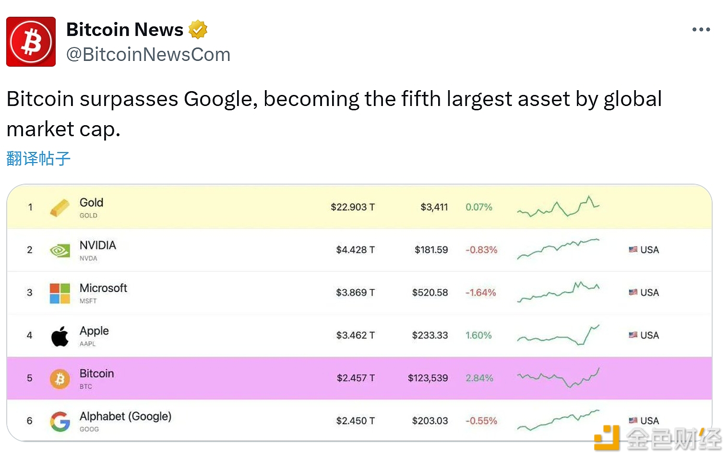Click the Bitcoin News display name
Viewport: 728px width, 457px height.
pyautogui.click(x=125, y=30)
